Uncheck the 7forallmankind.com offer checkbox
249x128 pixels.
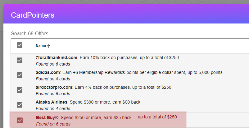20,60
